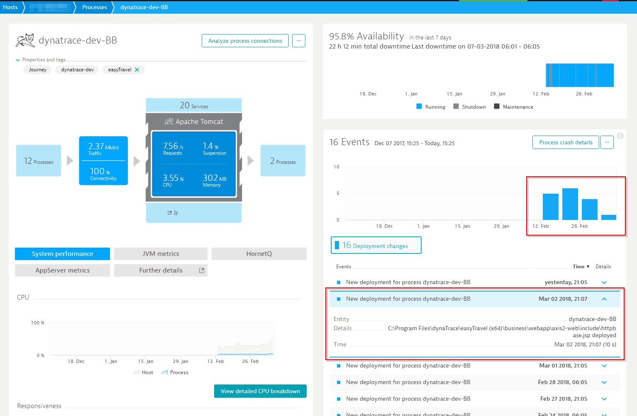Screen dimensions: 637x416
Task: Click the 7.56 /s Requests metric
Action: click(x=173, y=148)
